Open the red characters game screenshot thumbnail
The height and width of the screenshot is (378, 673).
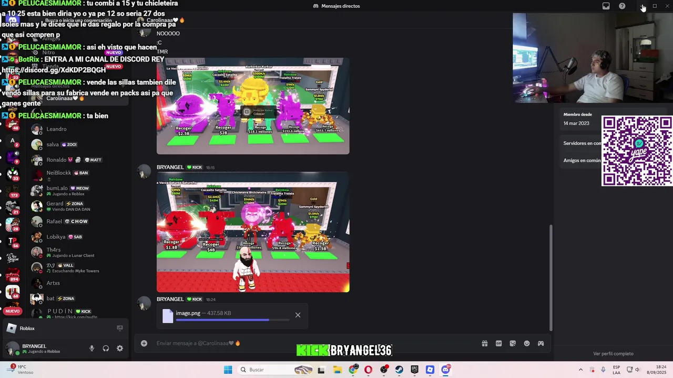point(253,232)
